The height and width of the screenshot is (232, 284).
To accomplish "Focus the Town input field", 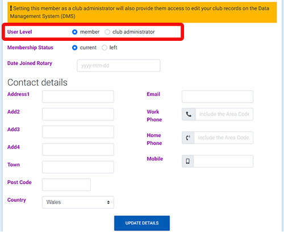I will (78, 167).
